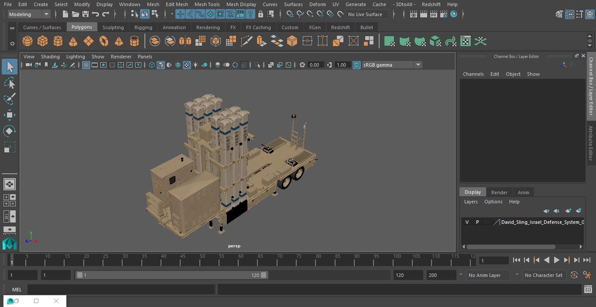
Task: Open the Modeling menu set dropdown
Action: [x=29, y=14]
